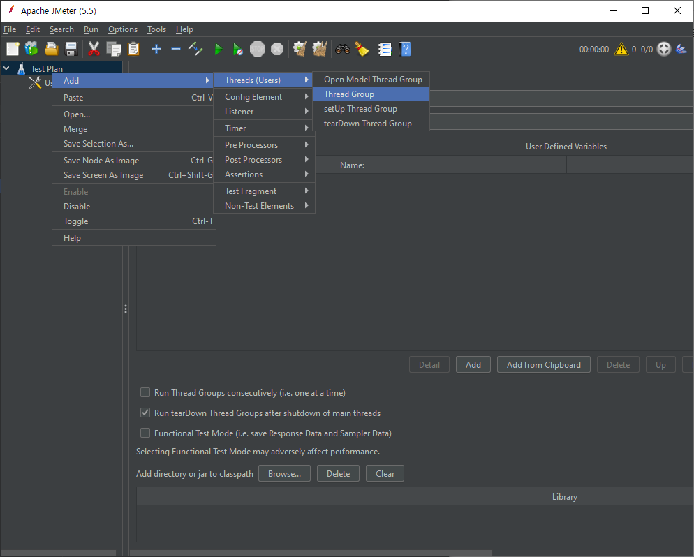Click the Search binoculars icon
Viewport: 694px width, 557px height.
343,49
